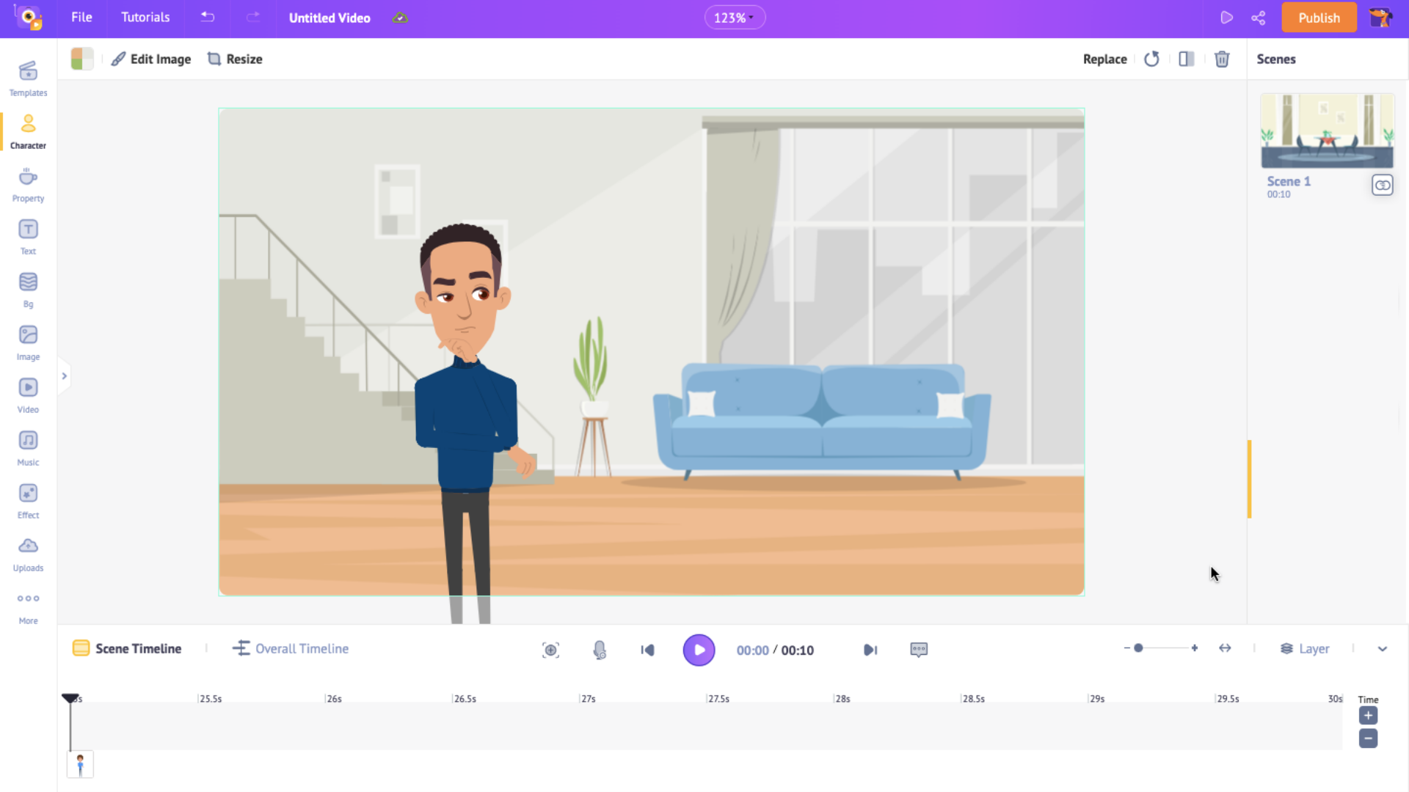Screen dimensions: 1409x792
Task: Select the Text tool in sidebar
Action: click(28, 237)
